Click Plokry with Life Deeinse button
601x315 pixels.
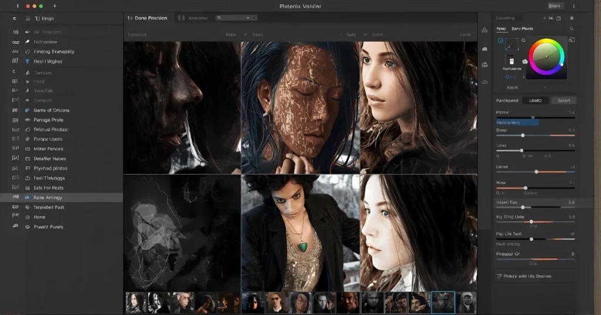[x=535, y=276]
